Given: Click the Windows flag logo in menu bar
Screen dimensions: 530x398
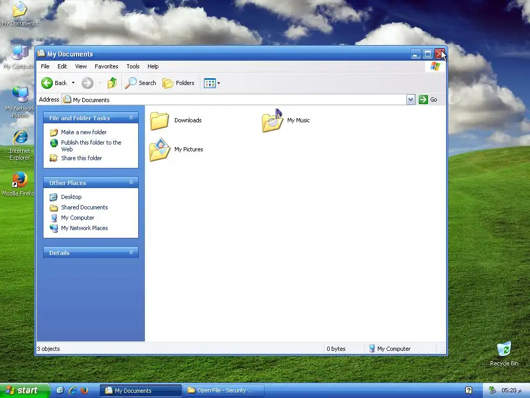Looking at the screenshot, I should coord(435,66).
